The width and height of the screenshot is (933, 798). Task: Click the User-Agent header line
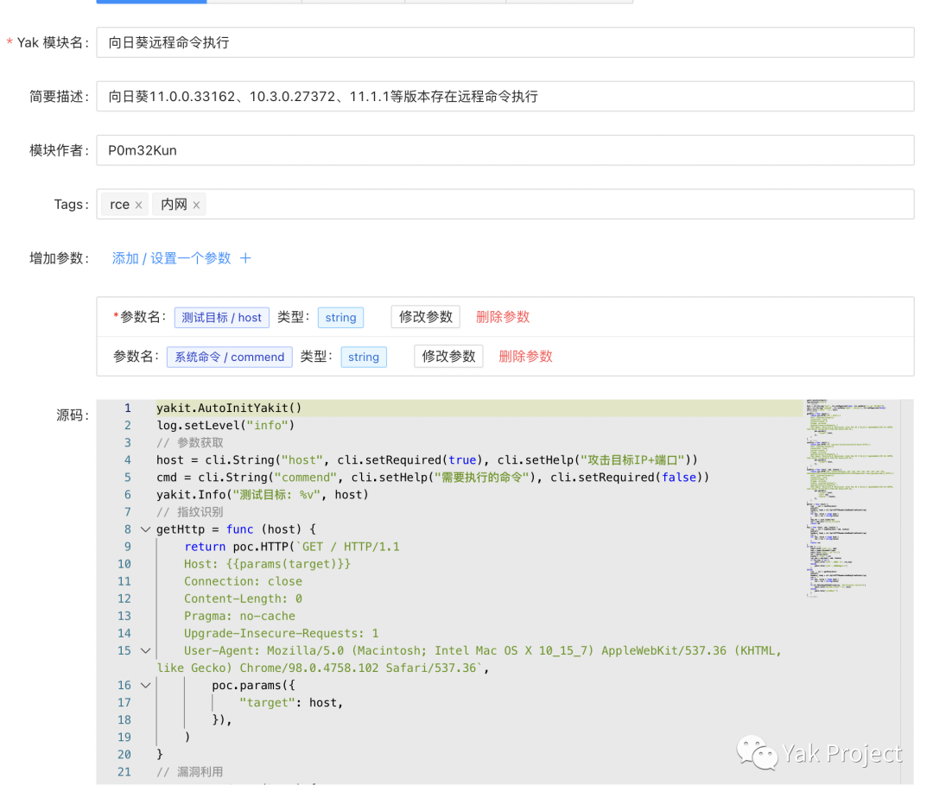tap(469, 659)
